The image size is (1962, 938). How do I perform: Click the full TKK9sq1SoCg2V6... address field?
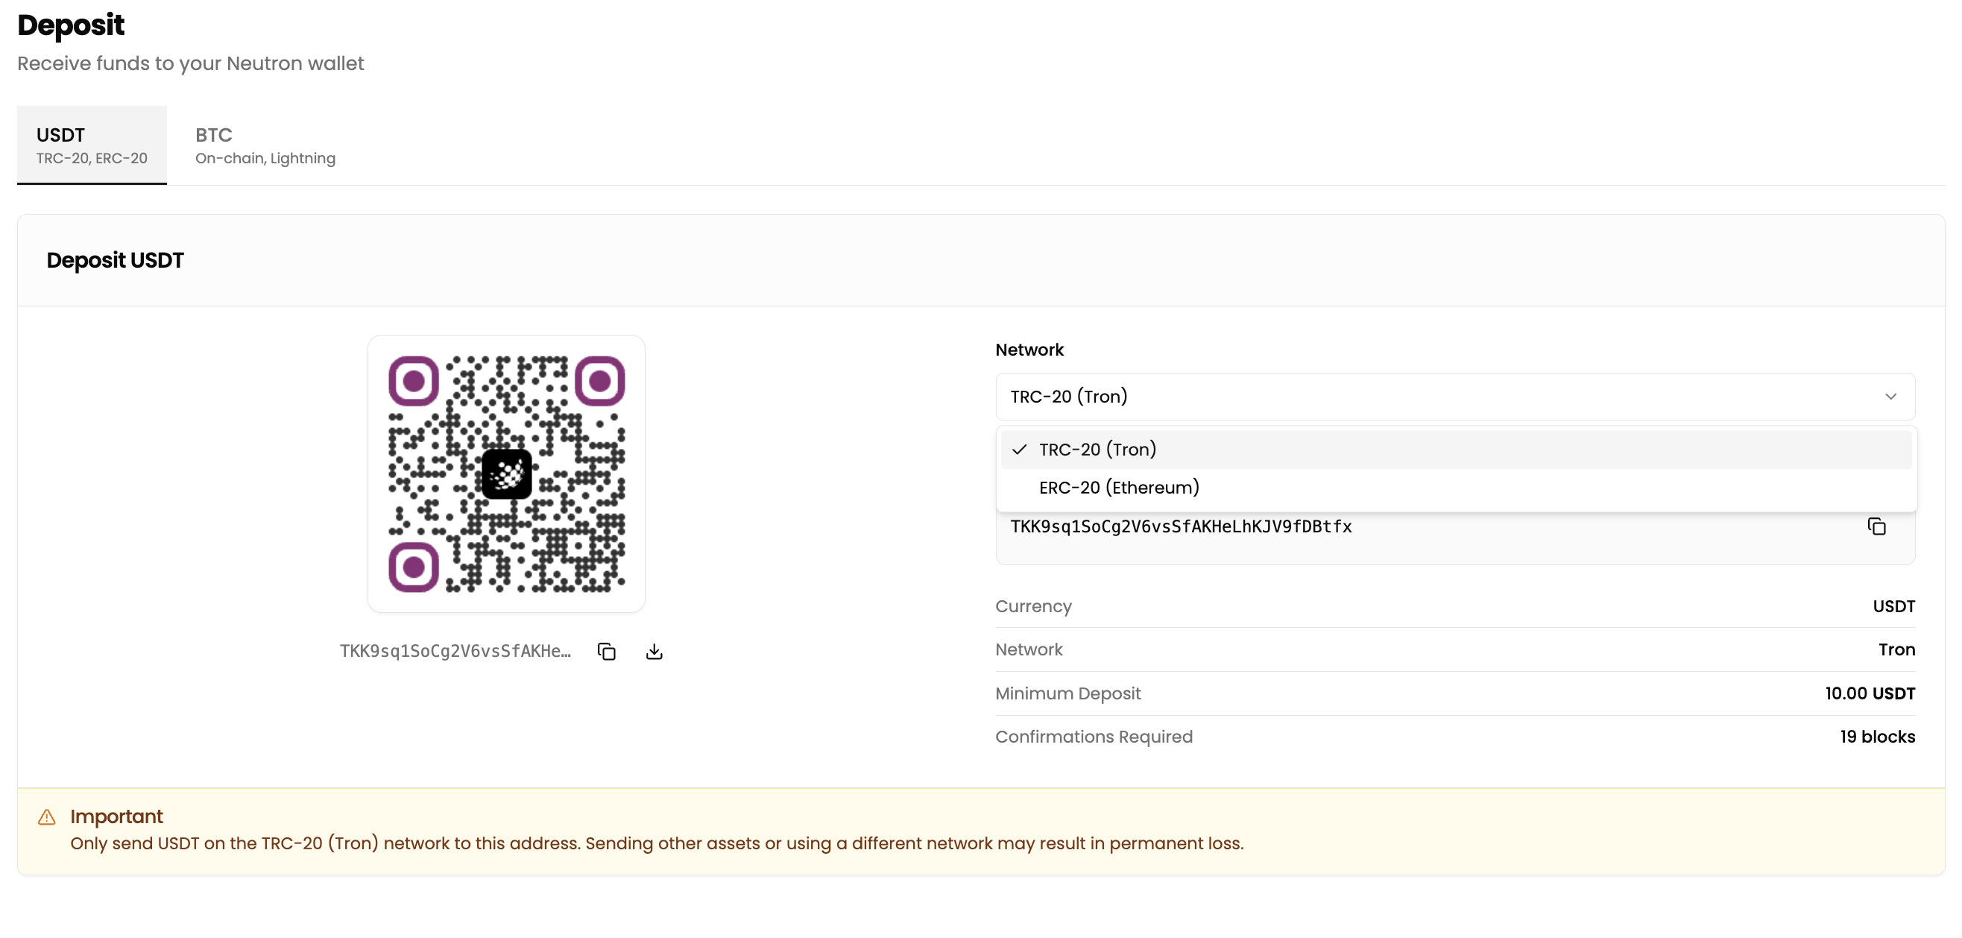tap(1181, 526)
